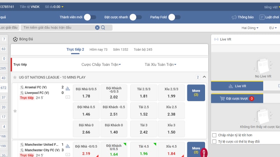Switch to the Live VR panel tab
The height and width of the screenshot is (157, 280).
[237, 86]
